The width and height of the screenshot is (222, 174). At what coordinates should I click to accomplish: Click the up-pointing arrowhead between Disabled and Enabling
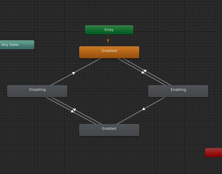coord(143,72)
